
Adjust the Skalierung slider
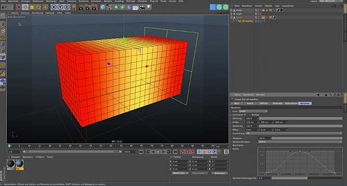tap(301, 126)
